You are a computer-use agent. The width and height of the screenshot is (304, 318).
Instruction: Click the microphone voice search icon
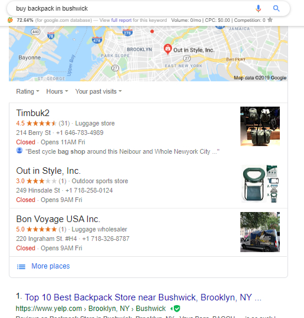(258, 8)
